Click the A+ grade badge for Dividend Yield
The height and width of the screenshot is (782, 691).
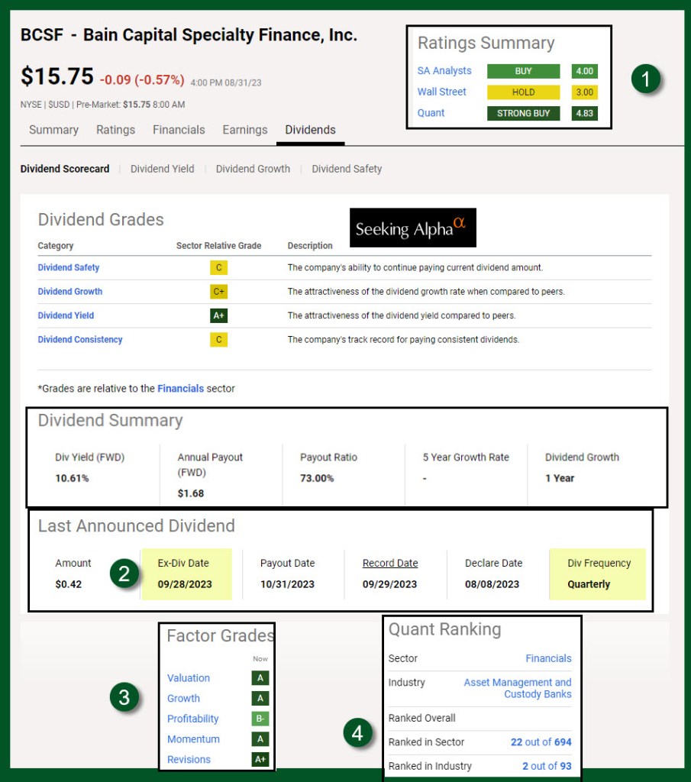tap(219, 315)
